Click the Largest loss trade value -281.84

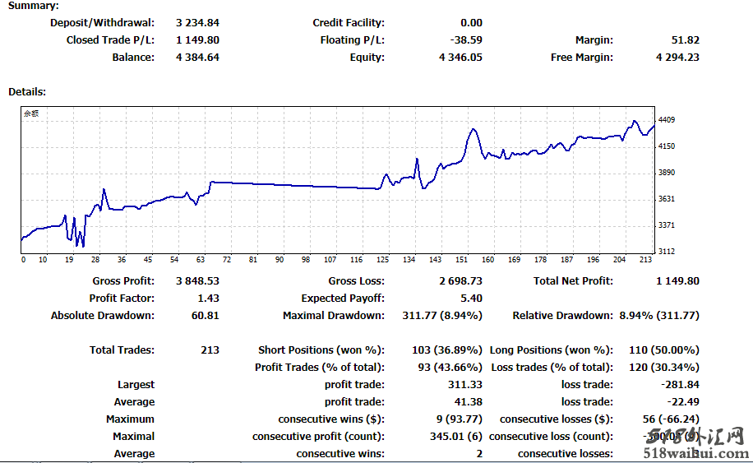[680, 385]
